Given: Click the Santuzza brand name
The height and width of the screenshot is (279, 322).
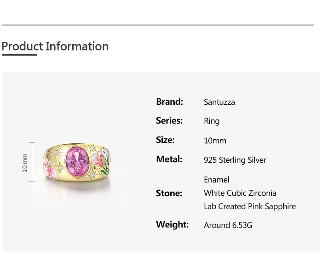Looking at the screenshot, I should coord(219,102).
